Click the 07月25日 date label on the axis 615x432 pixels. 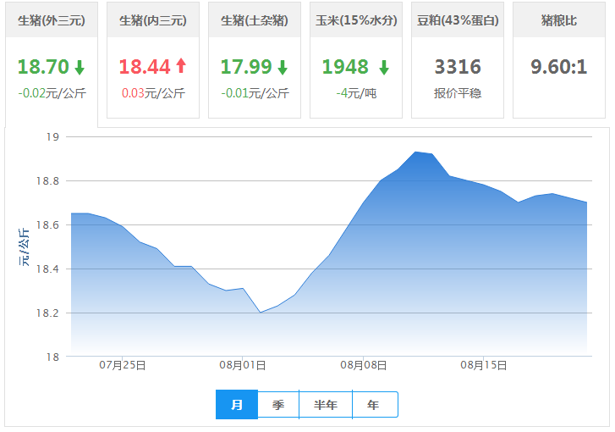click(x=123, y=366)
